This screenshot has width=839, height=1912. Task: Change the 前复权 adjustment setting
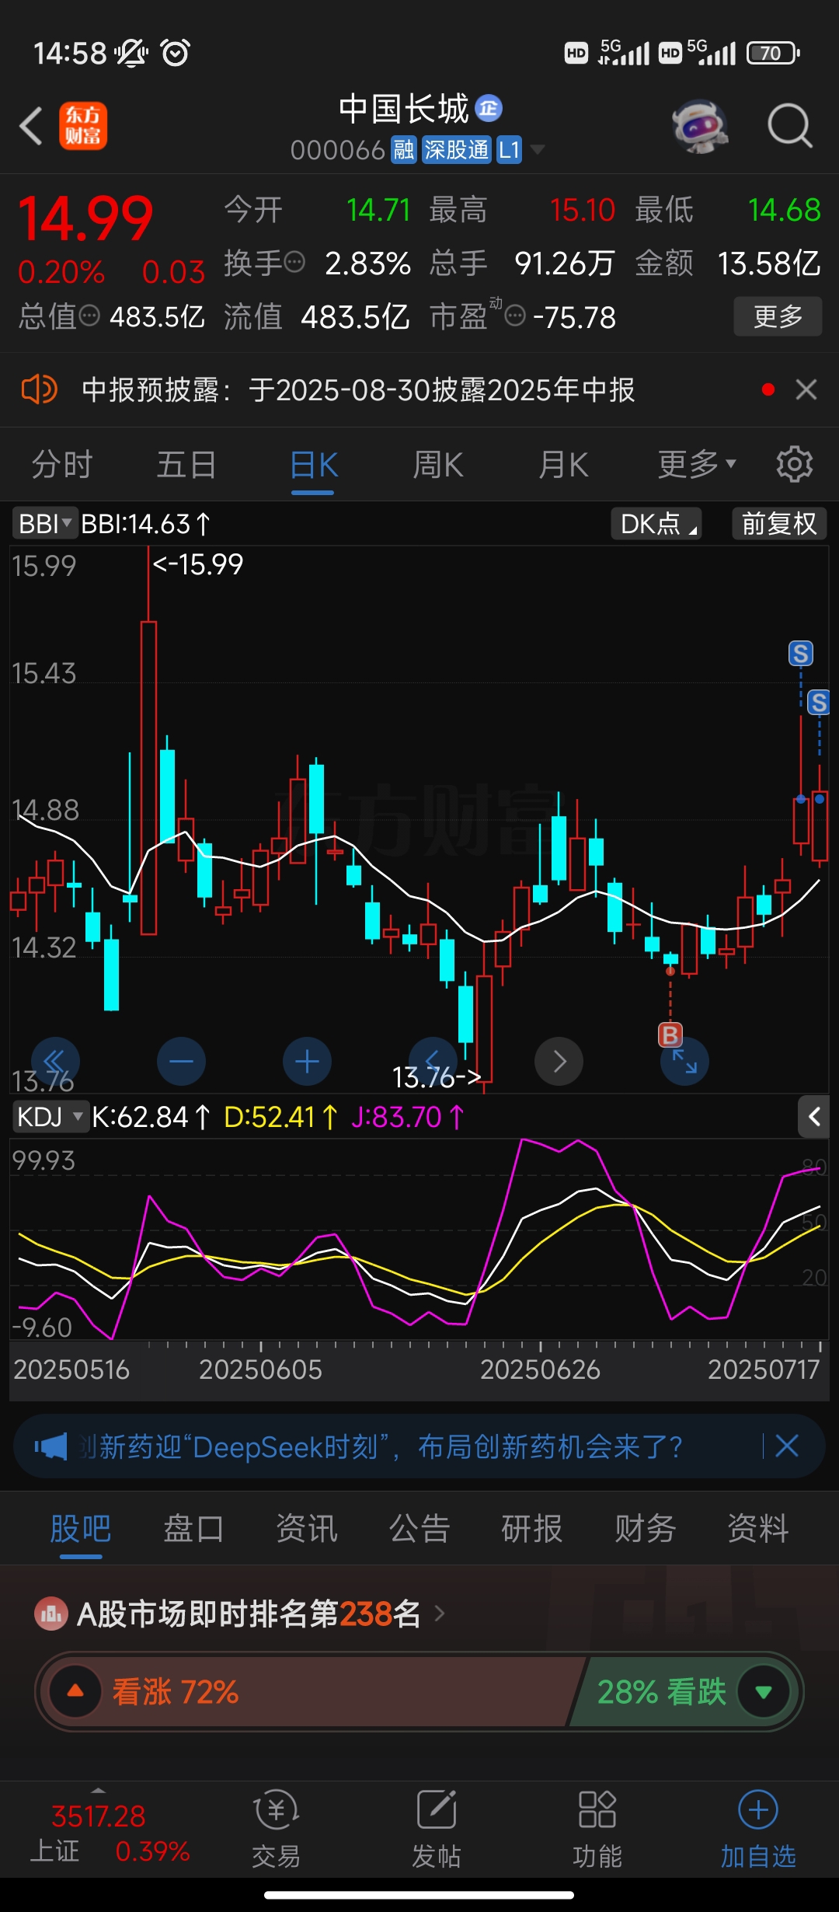(779, 524)
